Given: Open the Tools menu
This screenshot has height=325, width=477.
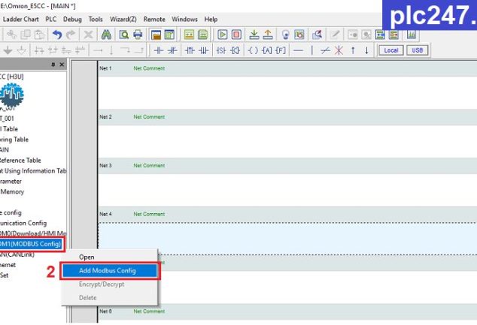Looking at the screenshot, I should (96, 19).
